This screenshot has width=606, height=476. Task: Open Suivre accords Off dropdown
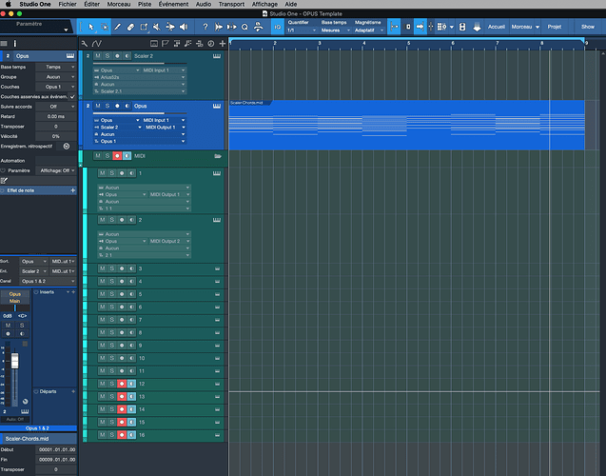pos(55,107)
